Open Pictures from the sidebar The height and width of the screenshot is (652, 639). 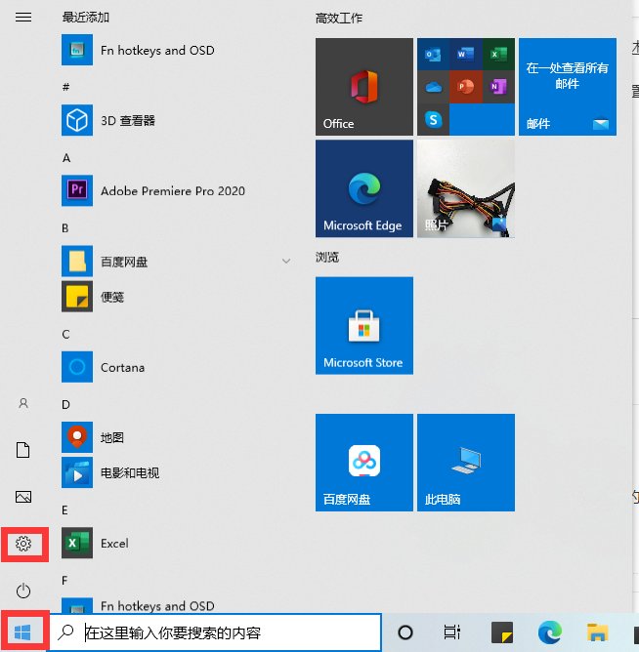[23, 497]
